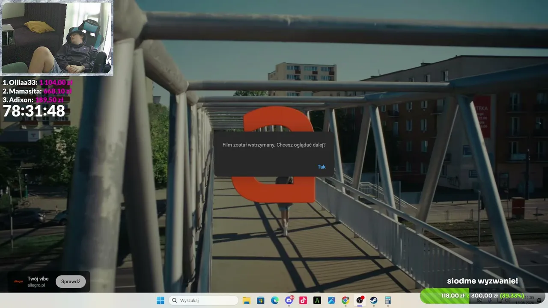
Task: Open File Explorer from the taskbar
Action: pos(246,300)
